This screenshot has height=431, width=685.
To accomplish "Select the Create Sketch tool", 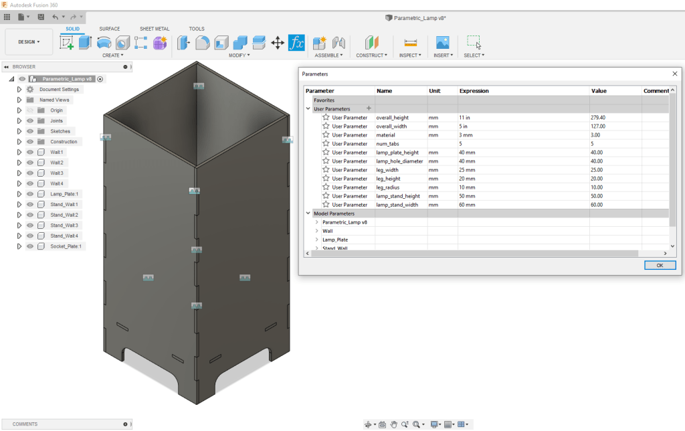I will [67, 43].
